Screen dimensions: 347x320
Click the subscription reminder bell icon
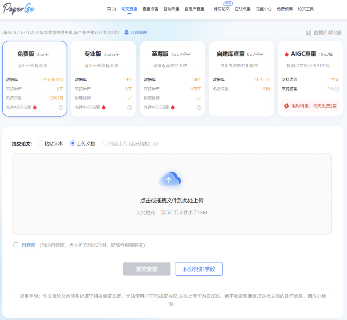[127, 32]
